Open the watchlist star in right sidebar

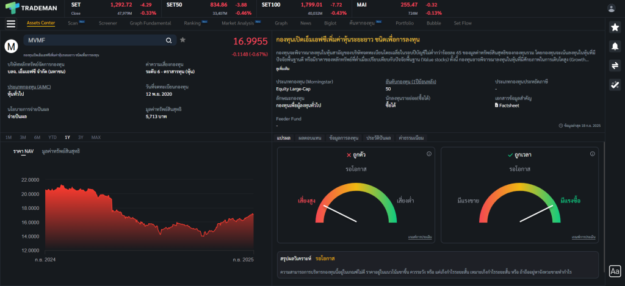click(615, 27)
